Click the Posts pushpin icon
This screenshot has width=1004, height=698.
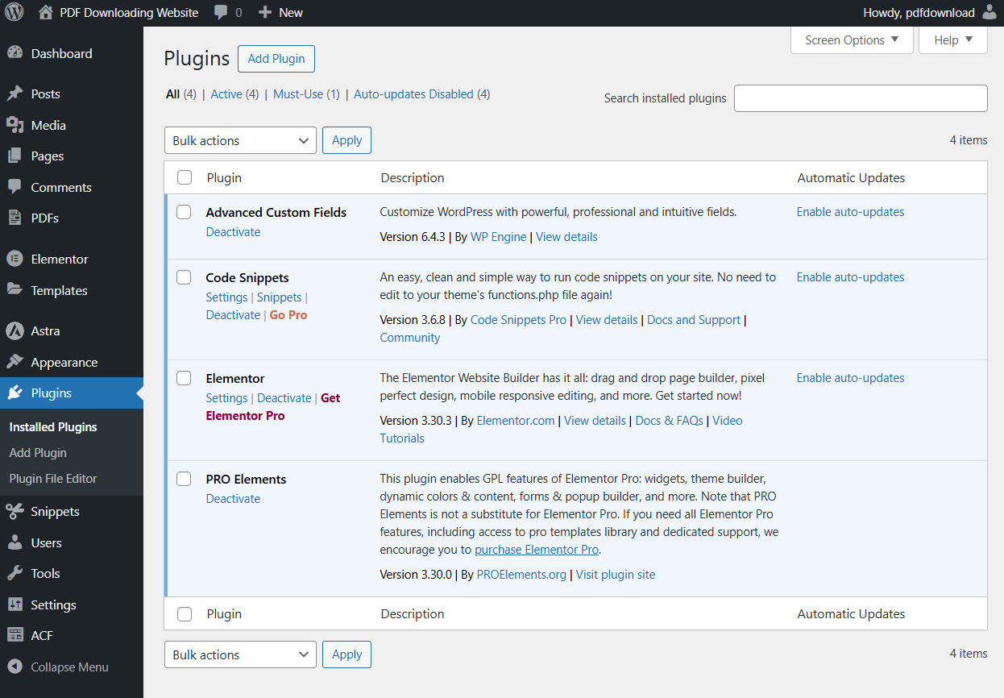click(15, 93)
